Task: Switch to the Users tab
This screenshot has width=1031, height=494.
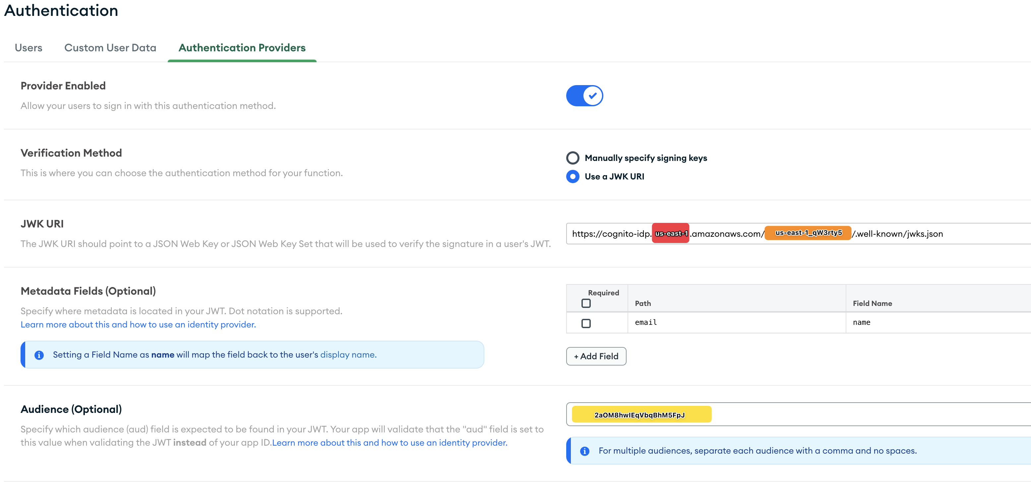Action: 29,48
